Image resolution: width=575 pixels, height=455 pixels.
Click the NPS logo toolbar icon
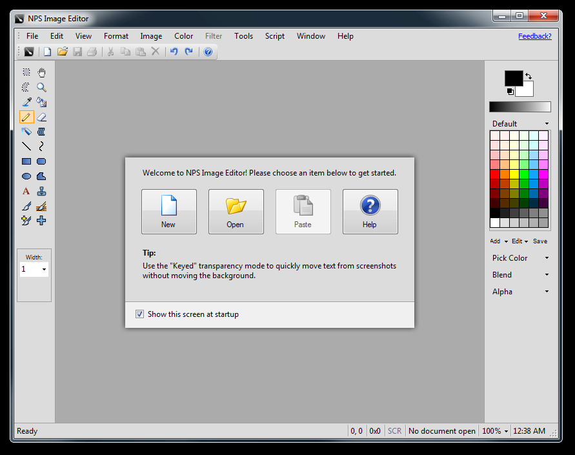(x=29, y=52)
